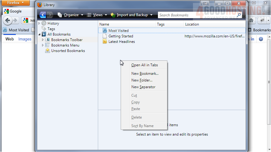Expand the Bookmarks Menu tree node
Viewport: 271px width, 152px height.
tap(43, 45)
